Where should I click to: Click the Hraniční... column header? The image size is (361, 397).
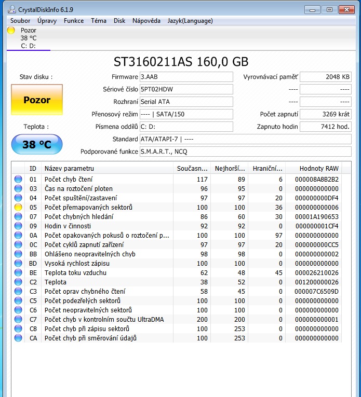coord(267,168)
